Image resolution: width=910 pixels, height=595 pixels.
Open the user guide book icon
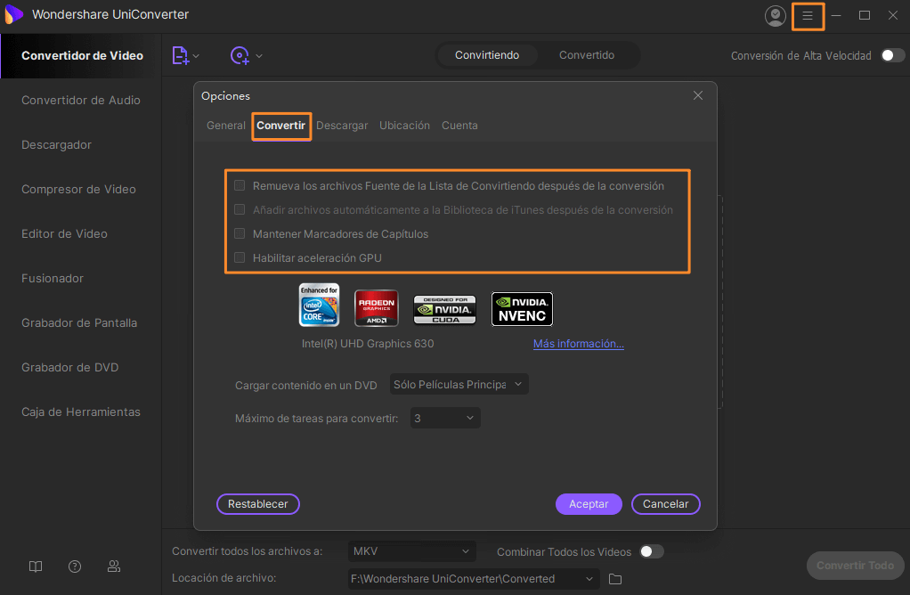click(36, 566)
